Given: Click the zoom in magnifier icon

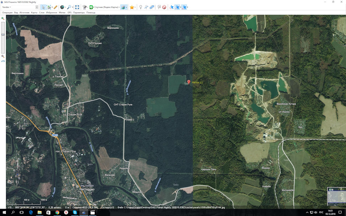Looking at the screenshot, I should pos(3,18).
